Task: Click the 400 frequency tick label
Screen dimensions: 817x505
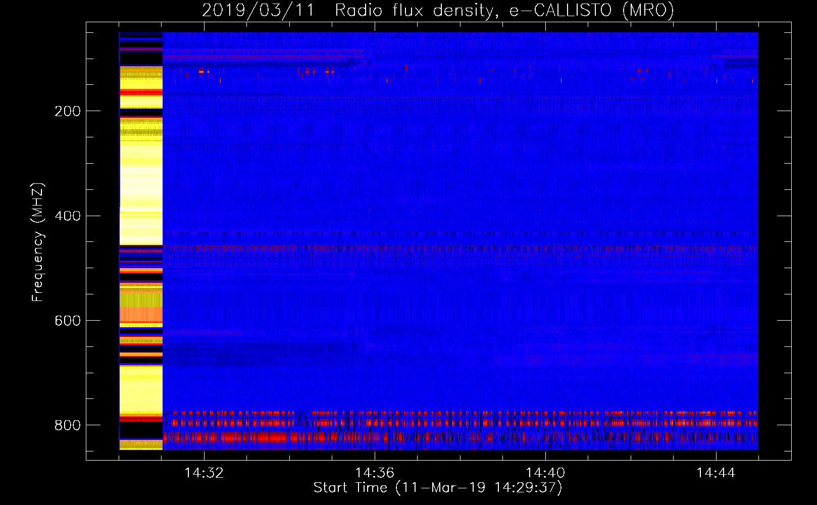Action: coord(67,216)
